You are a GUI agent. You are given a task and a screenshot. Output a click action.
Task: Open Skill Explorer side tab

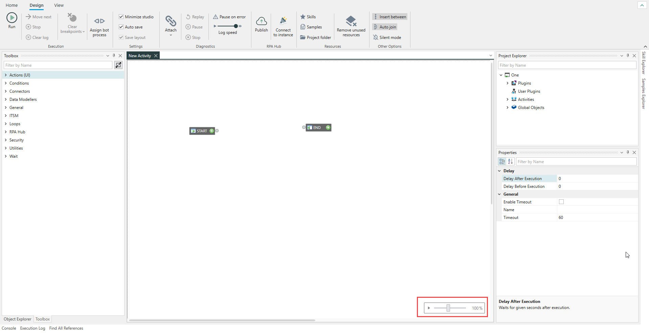pos(644,63)
